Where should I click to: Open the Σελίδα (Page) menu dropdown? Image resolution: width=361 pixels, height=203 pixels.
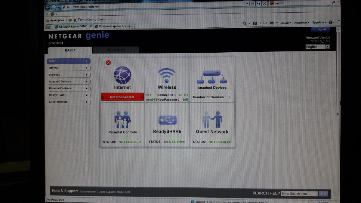(x=285, y=23)
